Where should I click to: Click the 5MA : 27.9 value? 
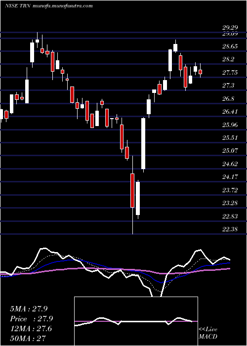click(x=29, y=309)
